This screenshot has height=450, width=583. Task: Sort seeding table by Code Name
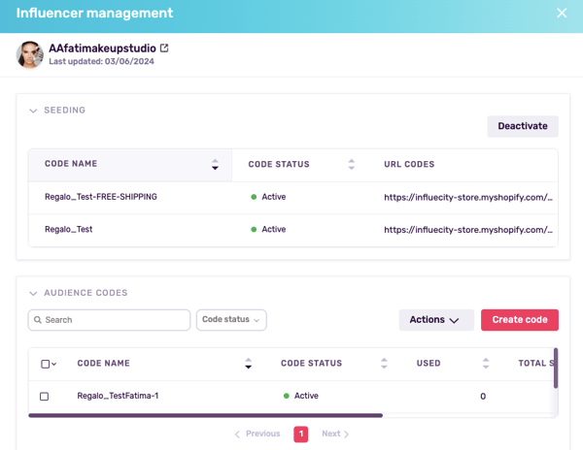pos(215,165)
